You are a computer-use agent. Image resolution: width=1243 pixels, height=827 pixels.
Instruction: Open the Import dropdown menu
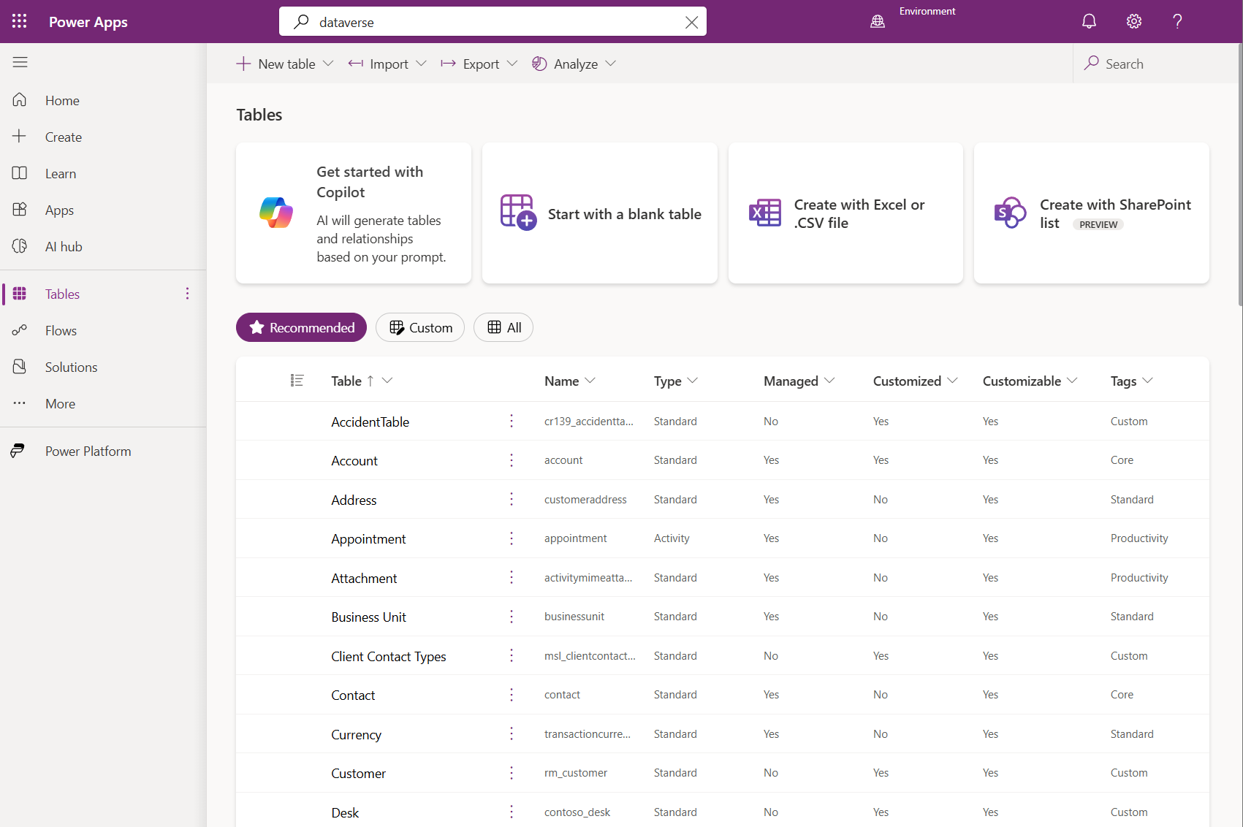pos(422,64)
